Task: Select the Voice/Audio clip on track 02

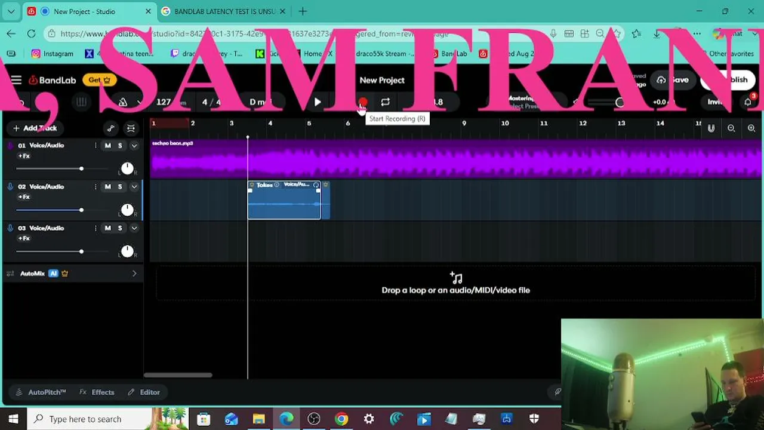Action: click(284, 200)
